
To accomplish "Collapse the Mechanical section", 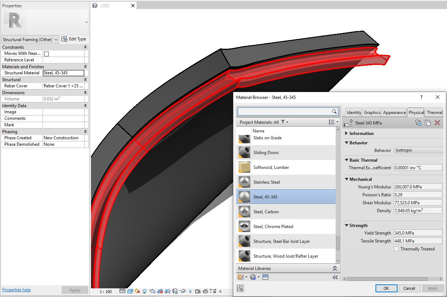I will click(x=347, y=179).
